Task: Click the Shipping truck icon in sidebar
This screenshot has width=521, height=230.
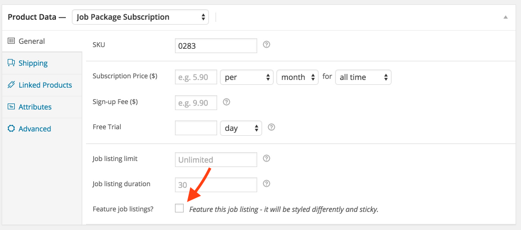Action: pyautogui.click(x=12, y=63)
